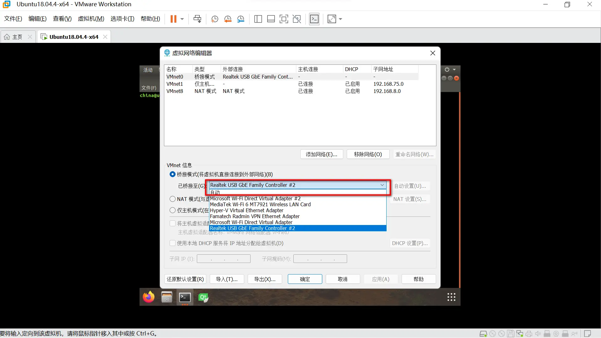Choose the highlighted Realtek USB GbE #2 option
The image size is (601, 338).
coord(298,228)
